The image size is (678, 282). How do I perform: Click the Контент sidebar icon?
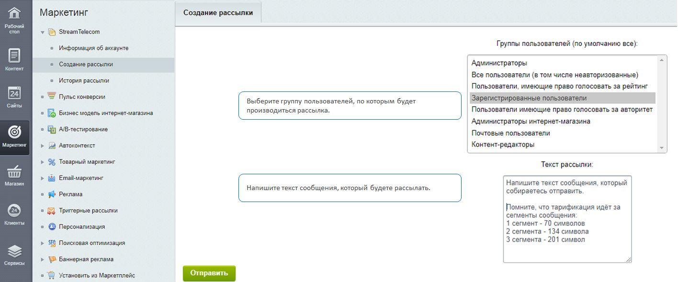tap(14, 56)
